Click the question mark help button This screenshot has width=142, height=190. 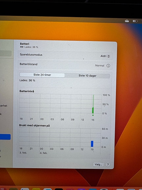tap(108, 165)
